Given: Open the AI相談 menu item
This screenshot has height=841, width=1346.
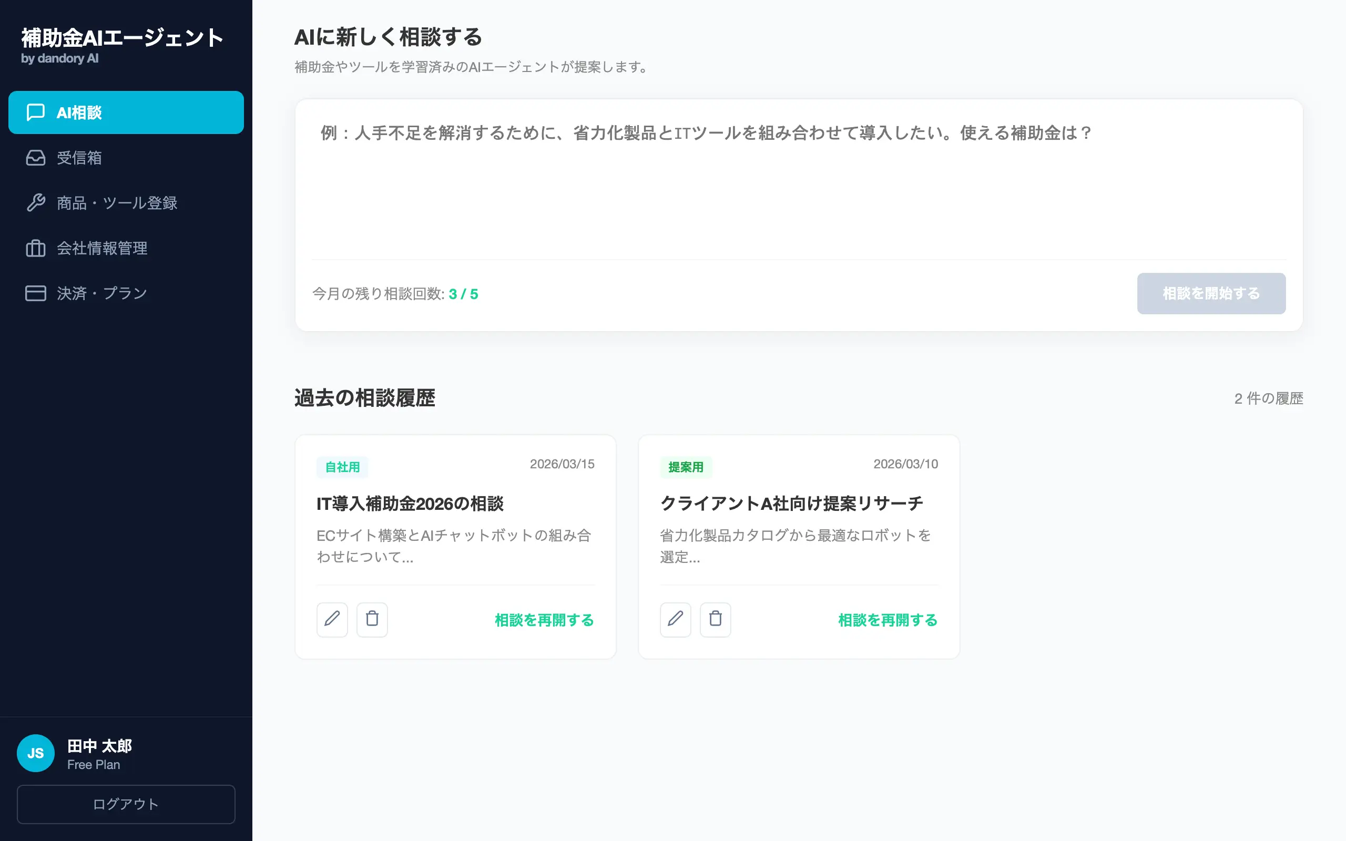Looking at the screenshot, I should click(126, 112).
